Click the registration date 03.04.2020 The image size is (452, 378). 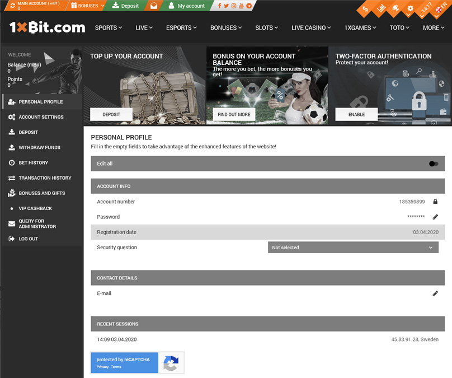[426, 232]
